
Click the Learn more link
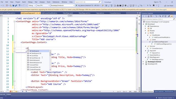150,10
